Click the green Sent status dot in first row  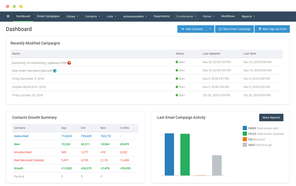coord(177,62)
